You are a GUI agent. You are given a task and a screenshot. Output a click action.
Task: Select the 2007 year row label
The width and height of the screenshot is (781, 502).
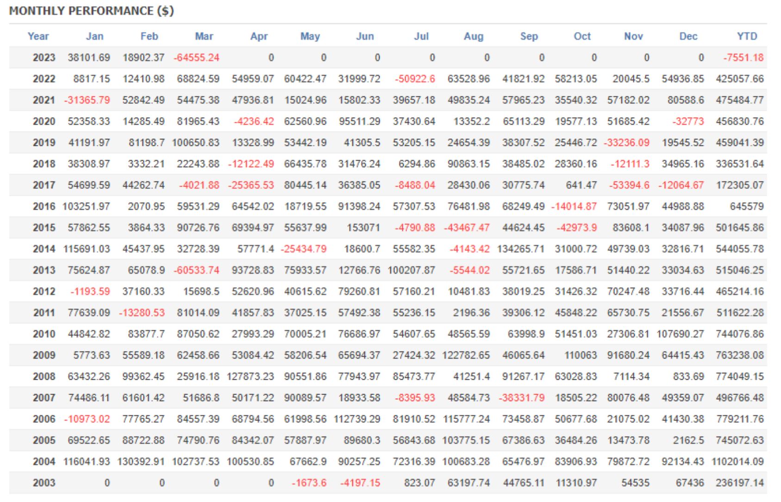[x=44, y=398]
